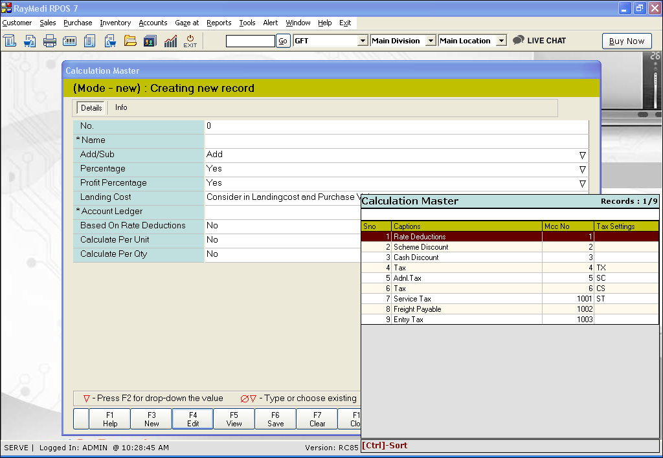The width and height of the screenshot is (663, 458).
Task: Open the Reports menu
Action: [219, 23]
